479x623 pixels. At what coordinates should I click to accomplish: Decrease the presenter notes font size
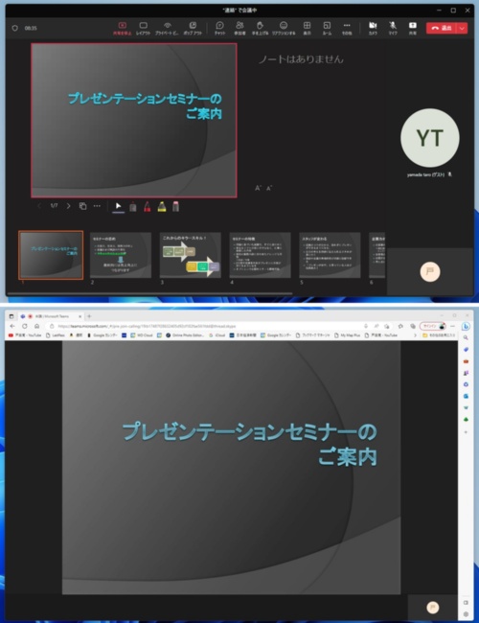(269, 188)
